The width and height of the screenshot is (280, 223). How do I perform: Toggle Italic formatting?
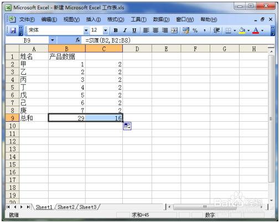tap(125, 30)
